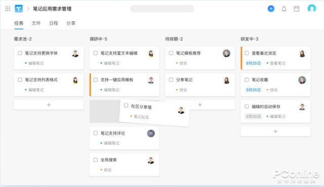Click the Teambition blue logo icon
Image resolution: width=324 pixels, height=187 pixels.
click(19, 9)
